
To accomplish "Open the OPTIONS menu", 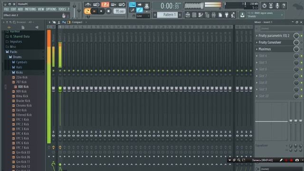I will coord(51,9).
